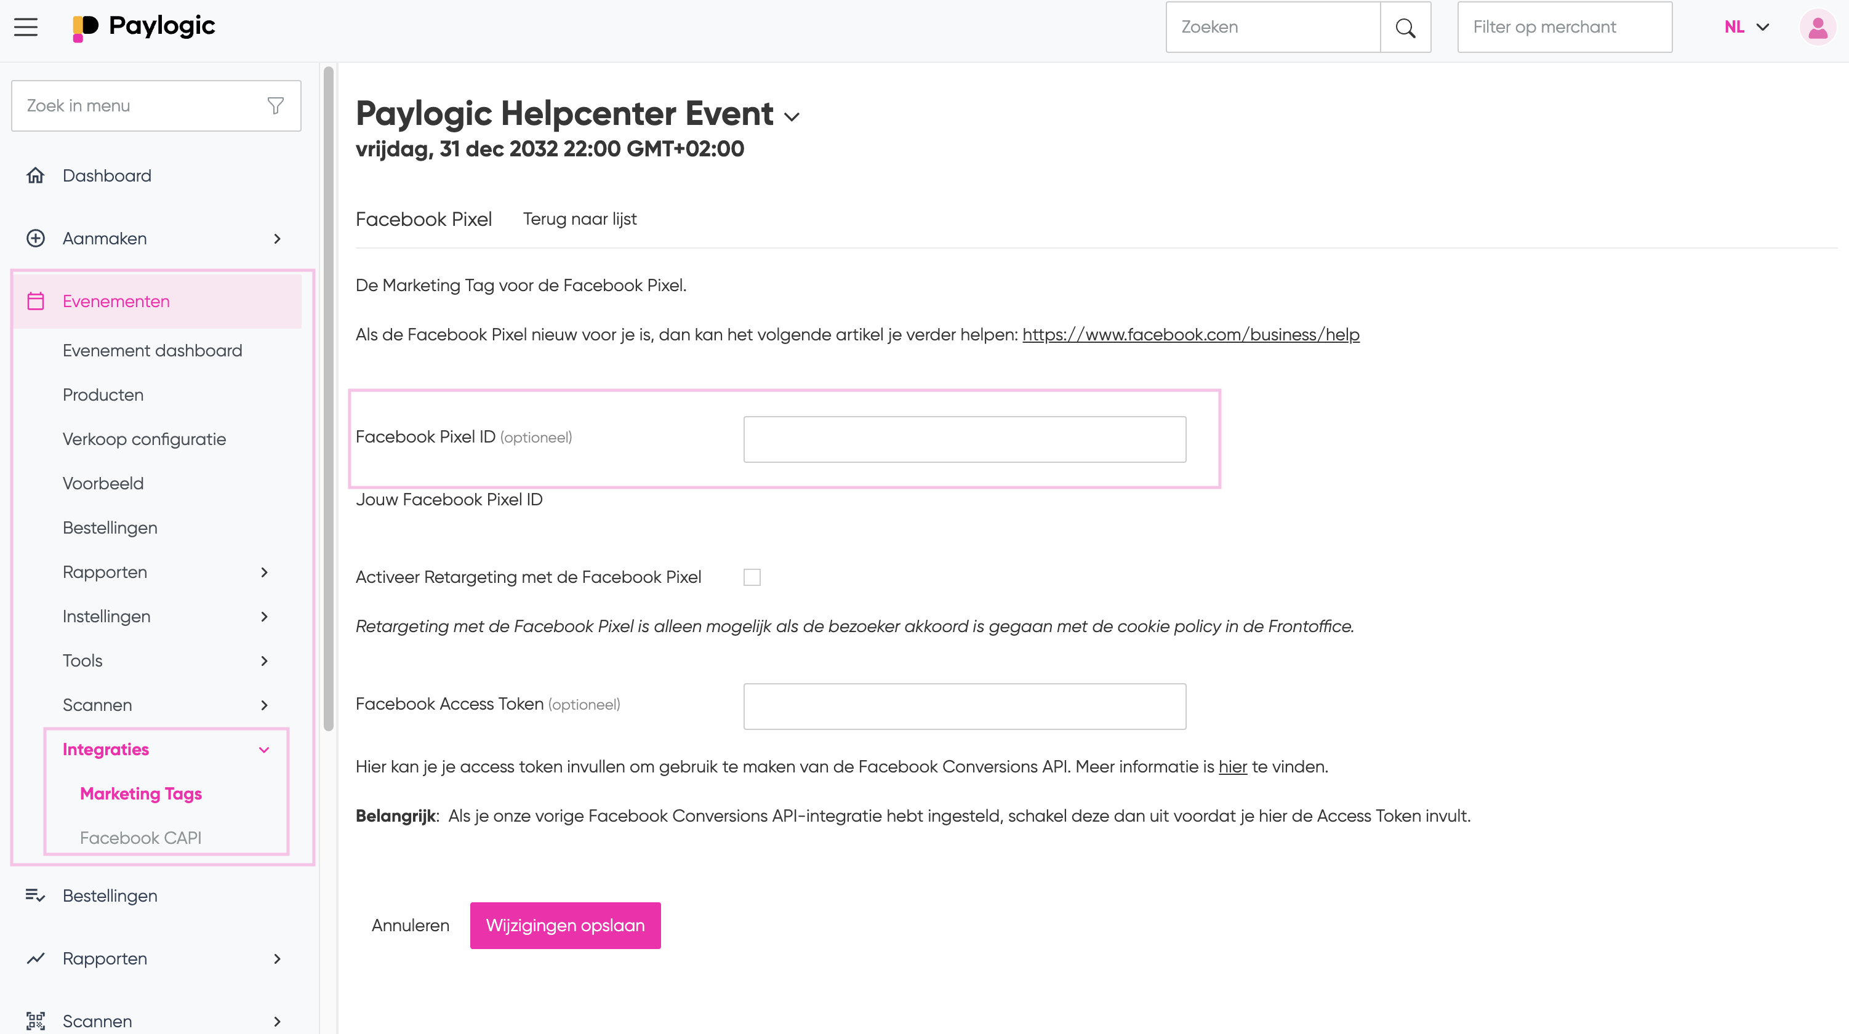Click the 'hier' link for Conversions API

pos(1232,767)
